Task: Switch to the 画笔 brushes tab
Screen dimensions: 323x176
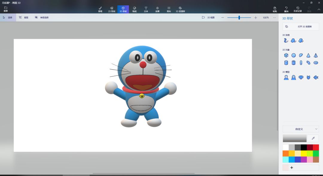Action: (100, 10)
